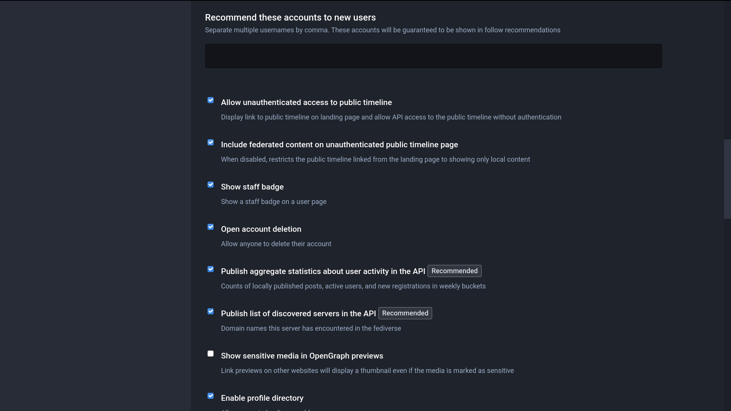Toggle the include federated content checkbox
The width and height of the screenshot is (731, 411).
click(211, 142)
